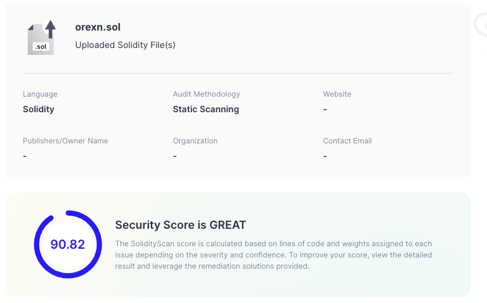
Task: Click the Language field label
Action: [x=40, y=94]
